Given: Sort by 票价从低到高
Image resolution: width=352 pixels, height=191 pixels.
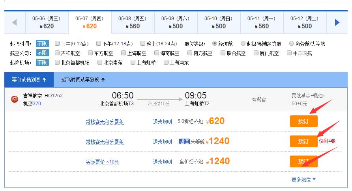Looking at the screenshot, I should point(29,80).
